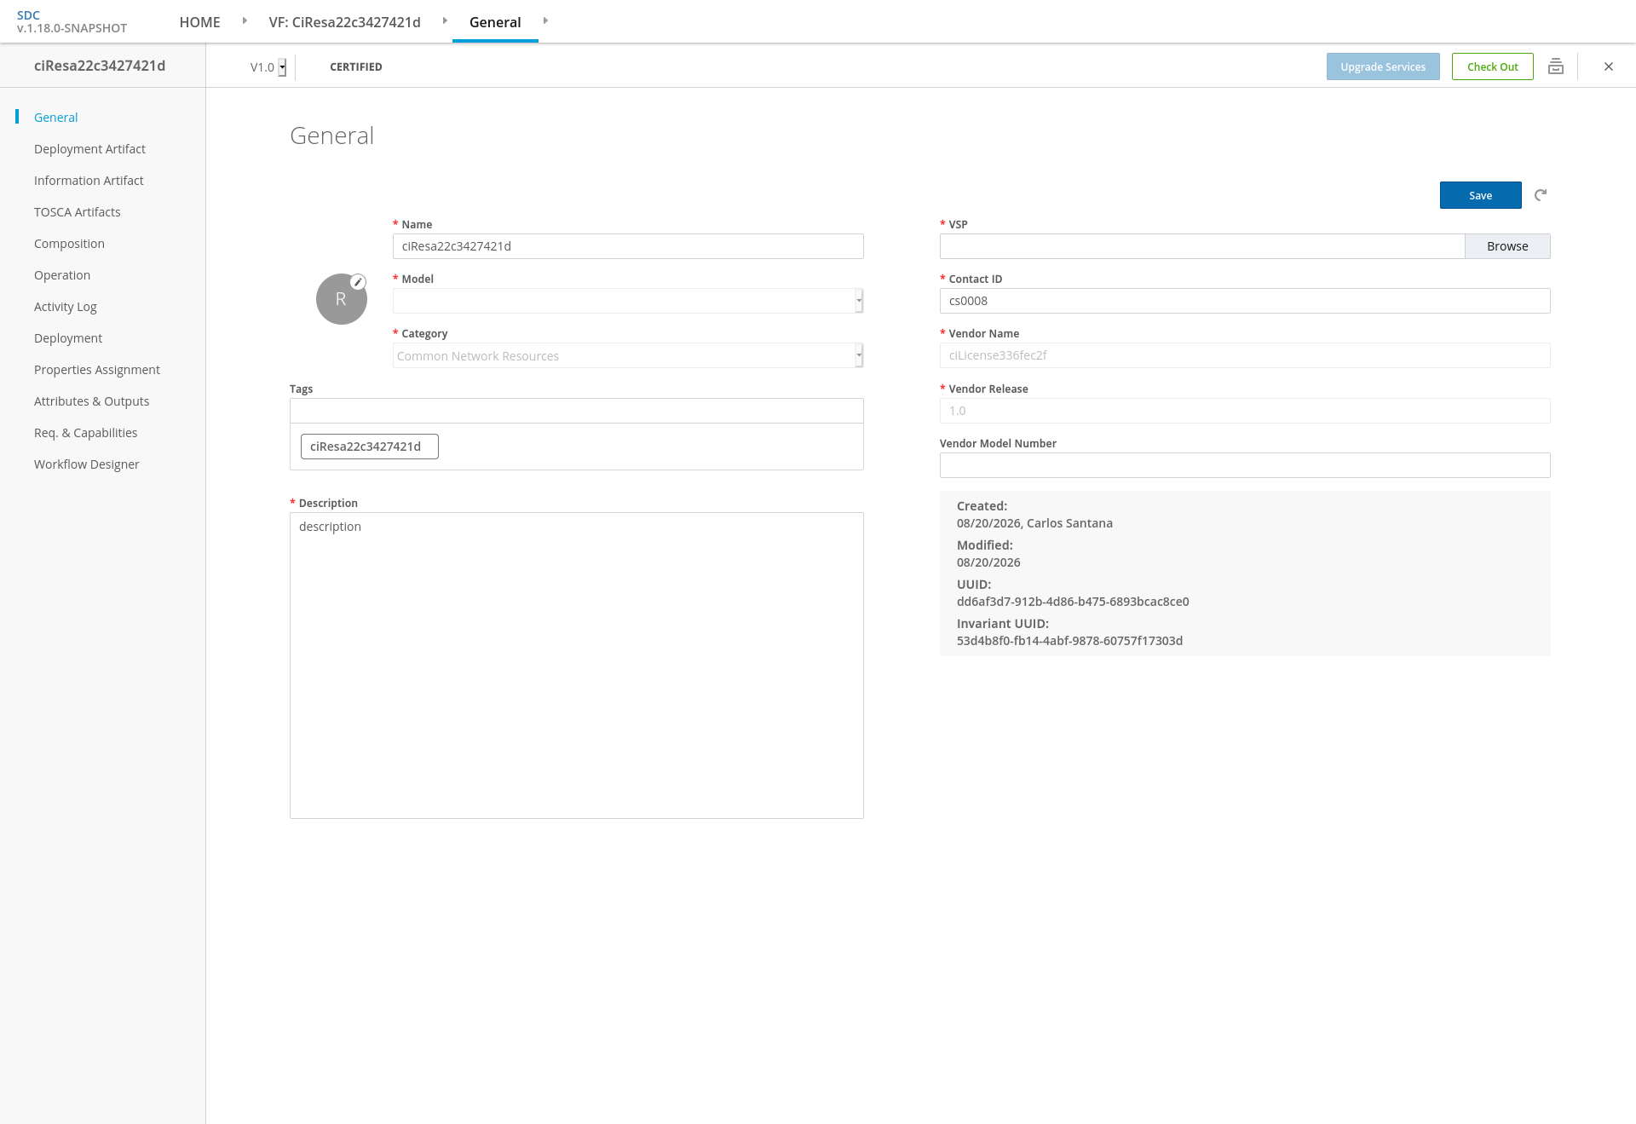Click the CERTIFIED status label

355,67
